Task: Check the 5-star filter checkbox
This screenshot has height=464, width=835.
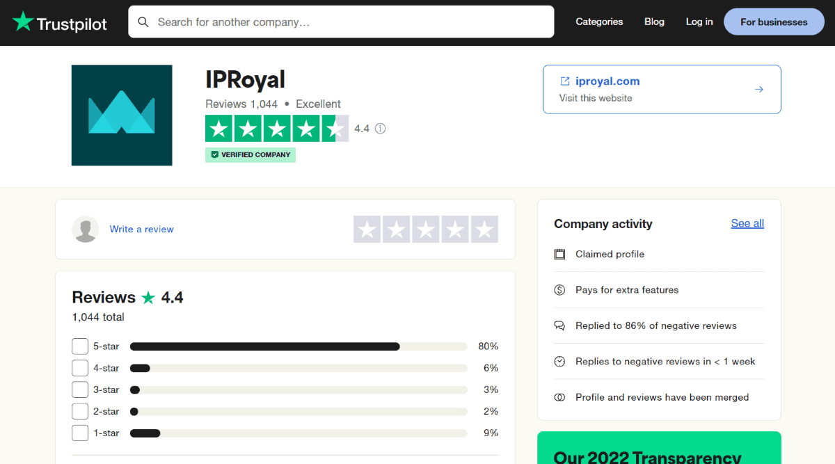Action: [x=80, y=346]
